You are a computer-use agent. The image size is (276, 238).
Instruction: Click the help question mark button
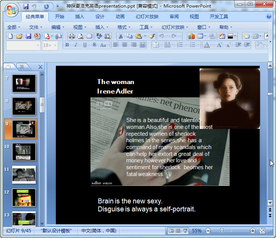tap(269, 17)
